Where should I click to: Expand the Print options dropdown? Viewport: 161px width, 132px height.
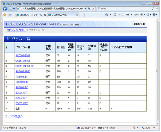click(132, 15)
